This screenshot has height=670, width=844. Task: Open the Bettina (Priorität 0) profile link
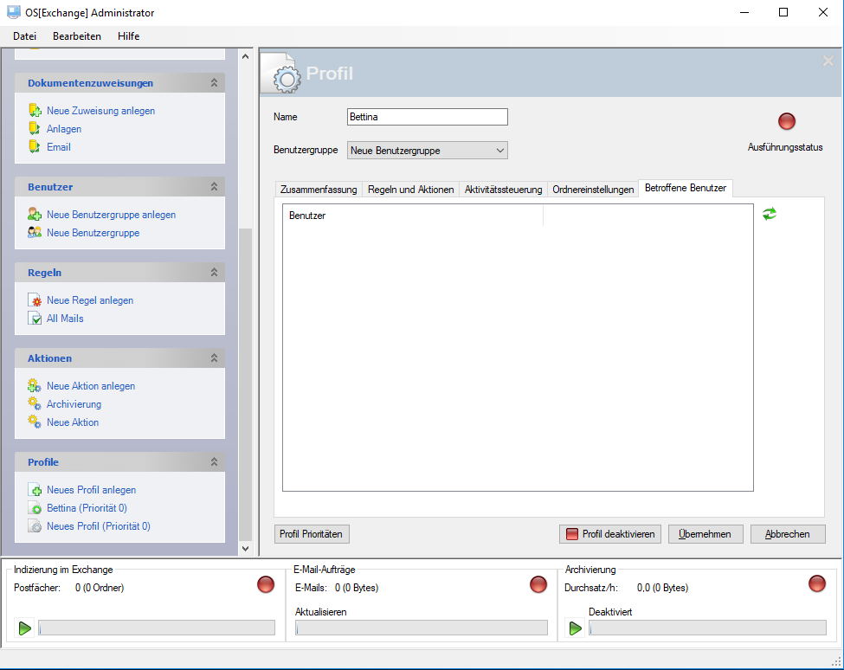(87, 508)
